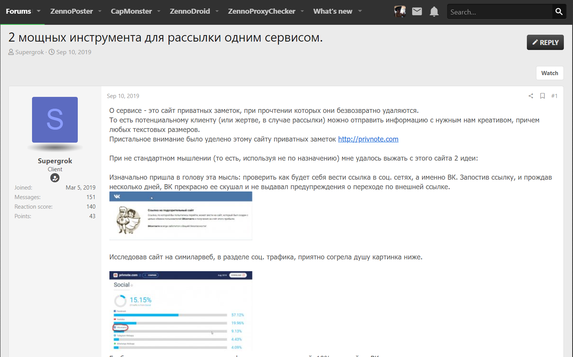Open the Forums nav item
The height and width of the screenshot is (357, 573).
coord(18,11)
